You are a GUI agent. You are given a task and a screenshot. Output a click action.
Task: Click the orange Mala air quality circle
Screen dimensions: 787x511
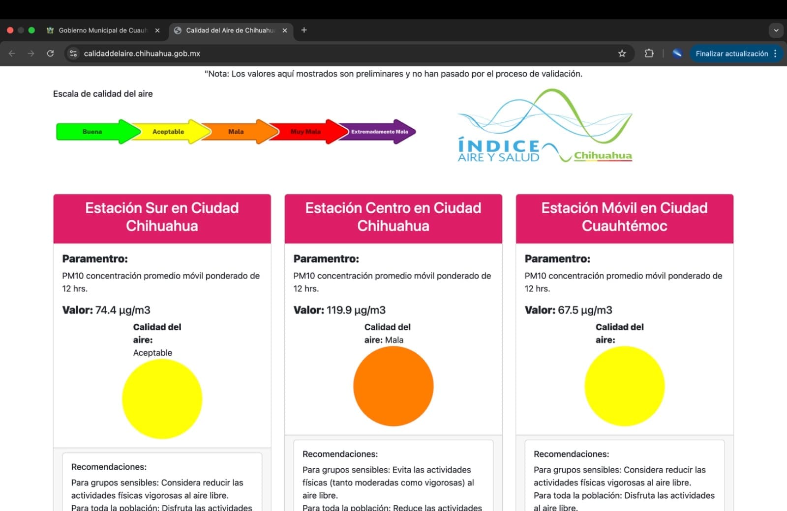(393, 386)
